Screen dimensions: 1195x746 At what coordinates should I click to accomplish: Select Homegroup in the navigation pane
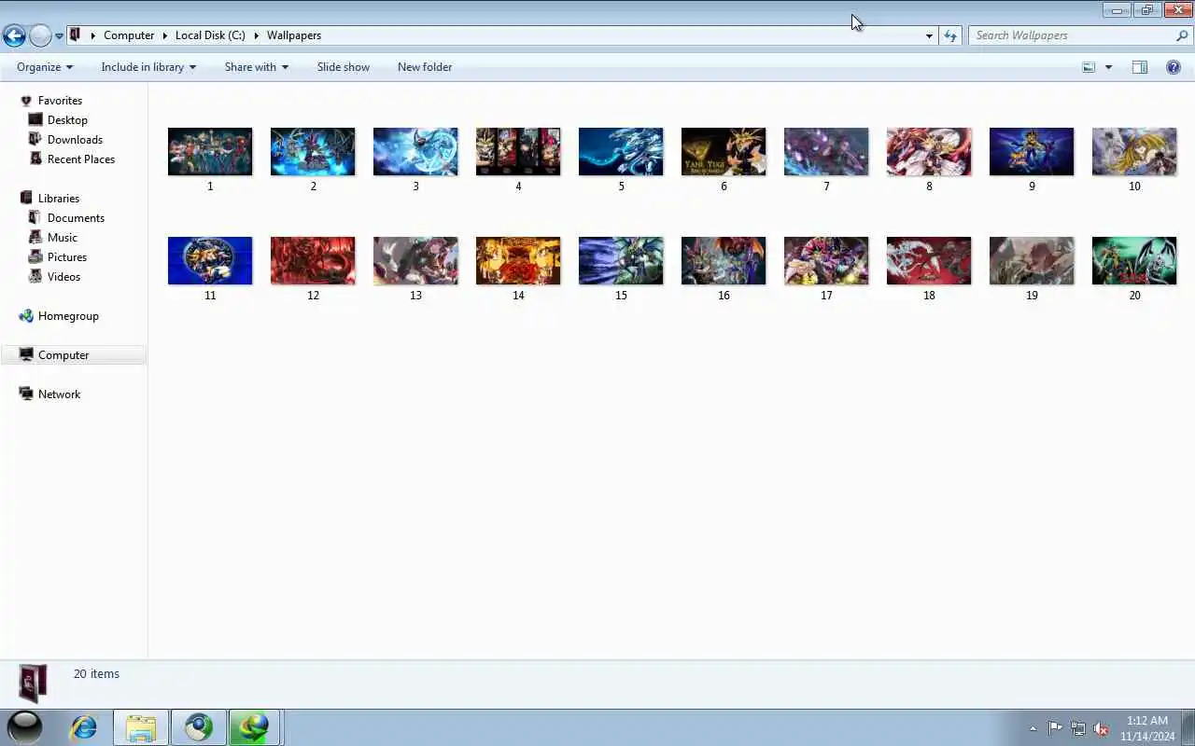tap(68, 316)
